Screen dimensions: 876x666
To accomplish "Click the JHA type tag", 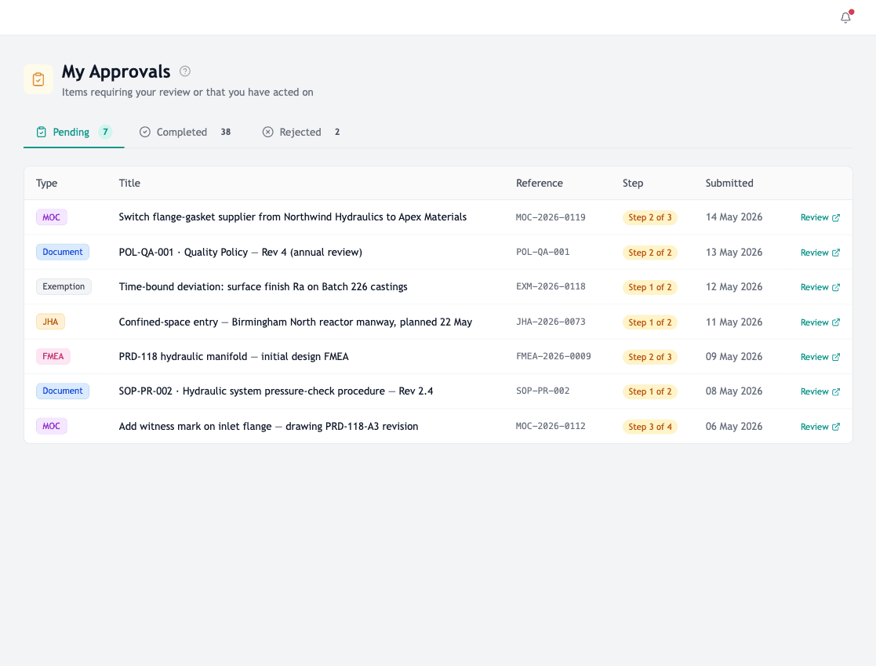I will point(50,322).
